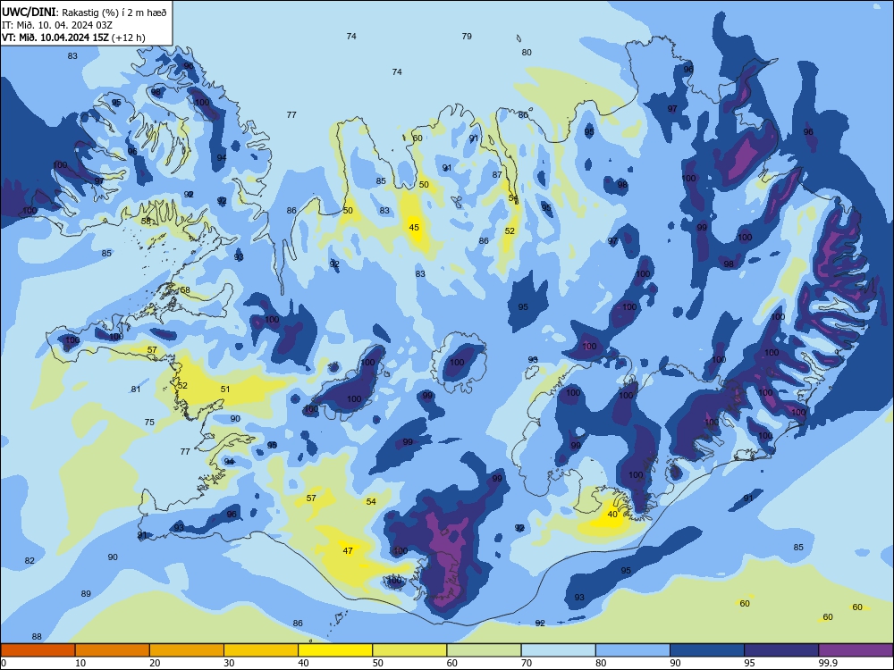Click the 0–10 dark orange legend swatch
The height and width of the screenshot is (670, 894).
38,650
